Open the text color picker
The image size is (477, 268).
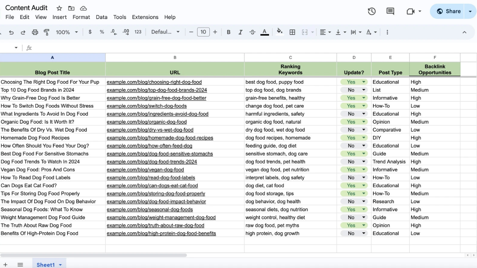click(265, 32)
